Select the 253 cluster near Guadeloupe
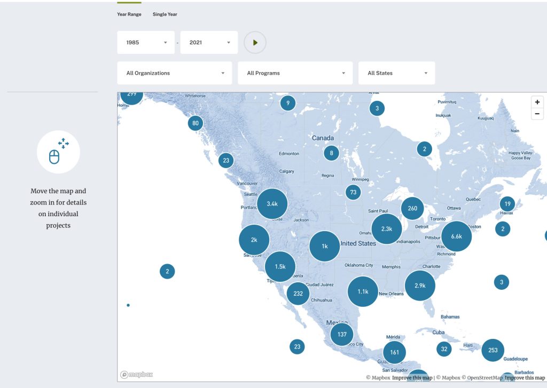 tap(493, 350)
